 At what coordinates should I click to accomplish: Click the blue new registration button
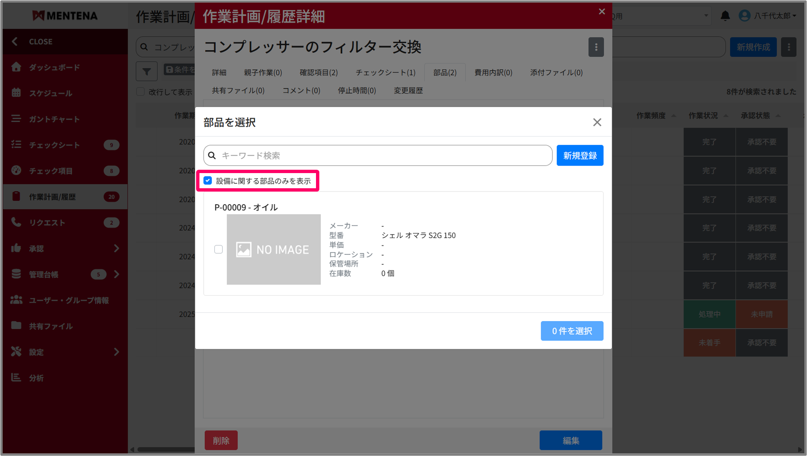(579, 156)
